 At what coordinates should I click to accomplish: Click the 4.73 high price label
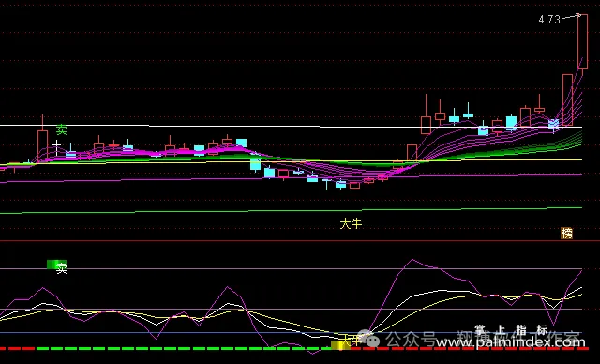pos(549,19)
